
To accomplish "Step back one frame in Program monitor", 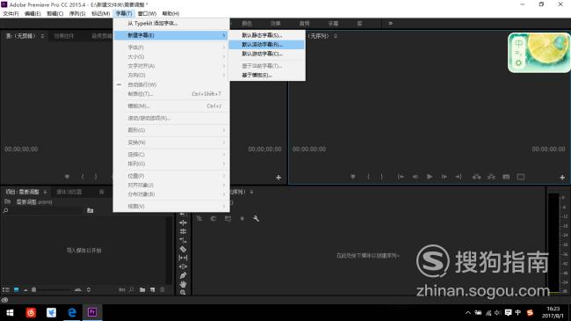I will [416, 177].
